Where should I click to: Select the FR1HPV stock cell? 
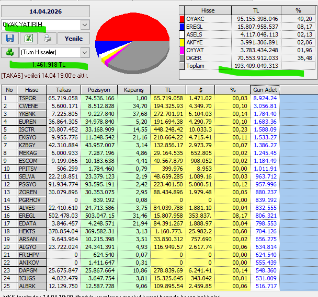(x=31, y=255)
